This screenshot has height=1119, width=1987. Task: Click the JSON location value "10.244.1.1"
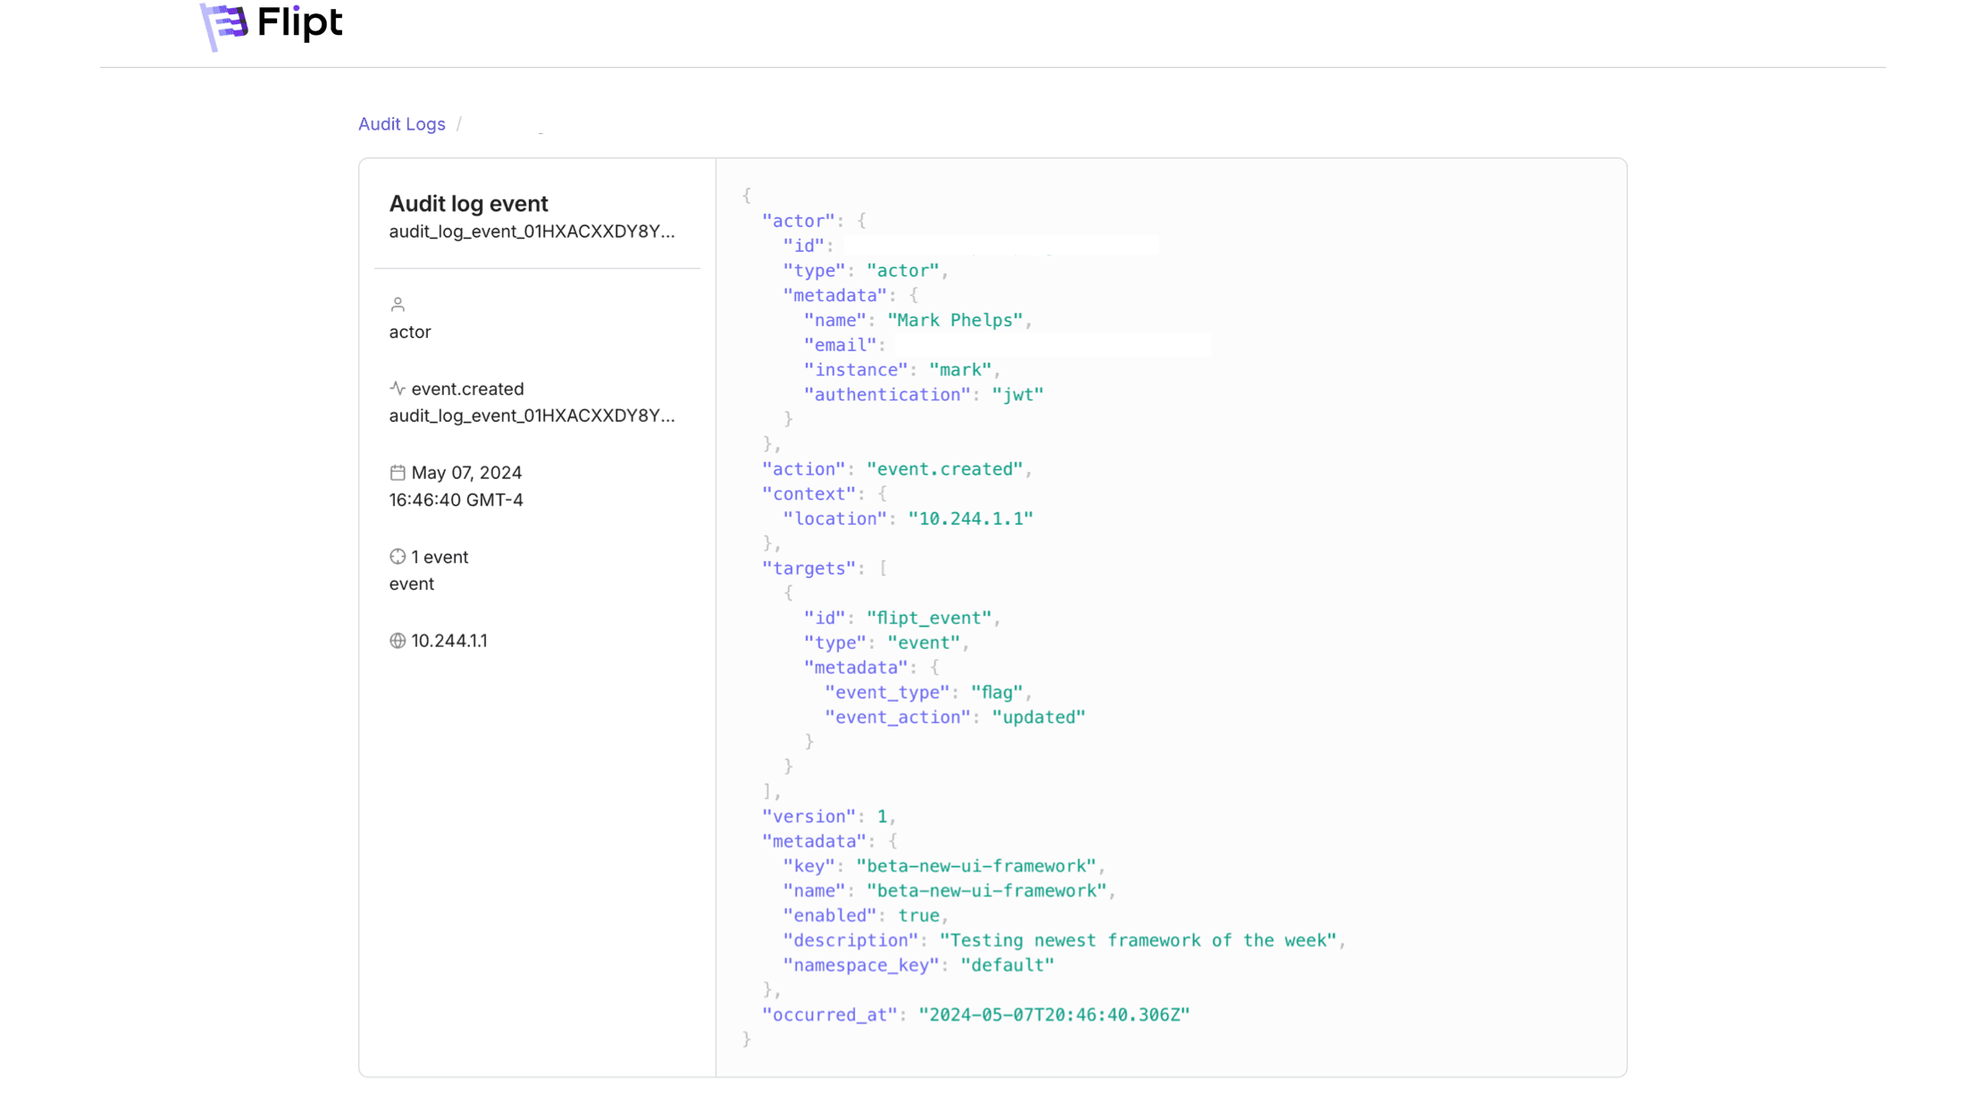(x=970, y=518)
